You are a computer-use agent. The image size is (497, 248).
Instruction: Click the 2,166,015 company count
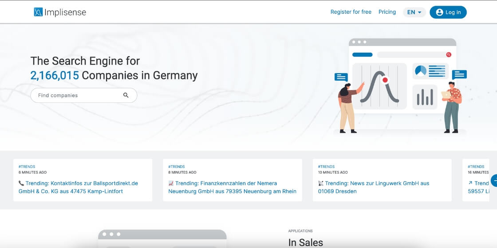[x=55, y=76]
